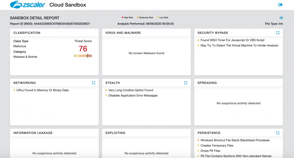294x158 pixels.
Task: Expand the Networking panel
Action: pyautogui.click(x=94, y=83)
